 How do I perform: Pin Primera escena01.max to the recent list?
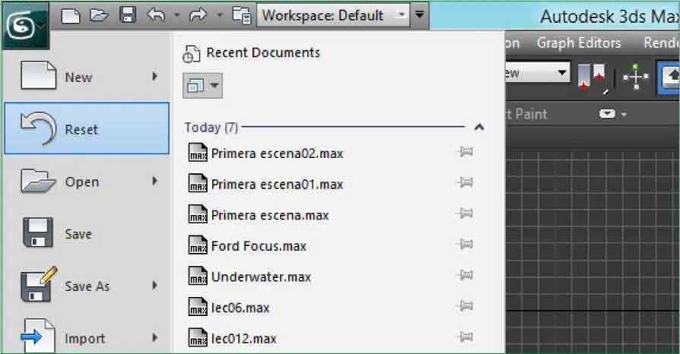[465, 182]
